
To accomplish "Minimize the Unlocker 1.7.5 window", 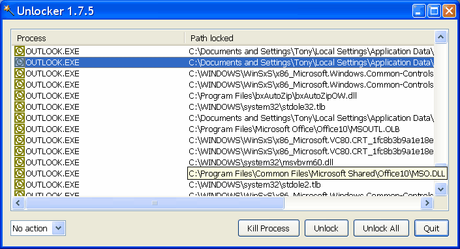I will [x=419, y=11].
